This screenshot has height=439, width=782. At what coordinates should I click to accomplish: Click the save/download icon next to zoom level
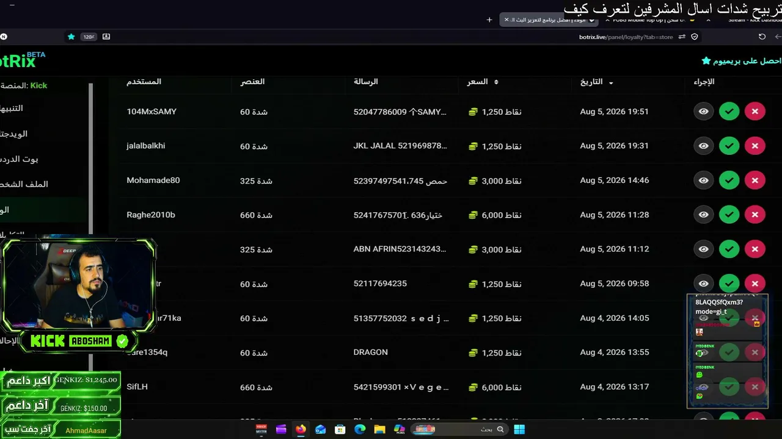point(106,37)
